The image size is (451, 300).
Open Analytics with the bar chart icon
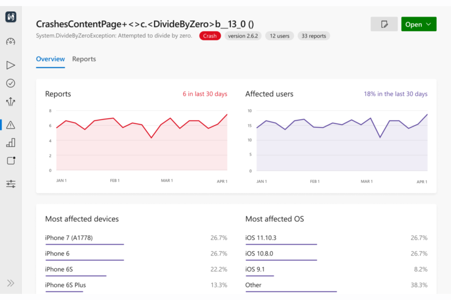pos(10,143)
